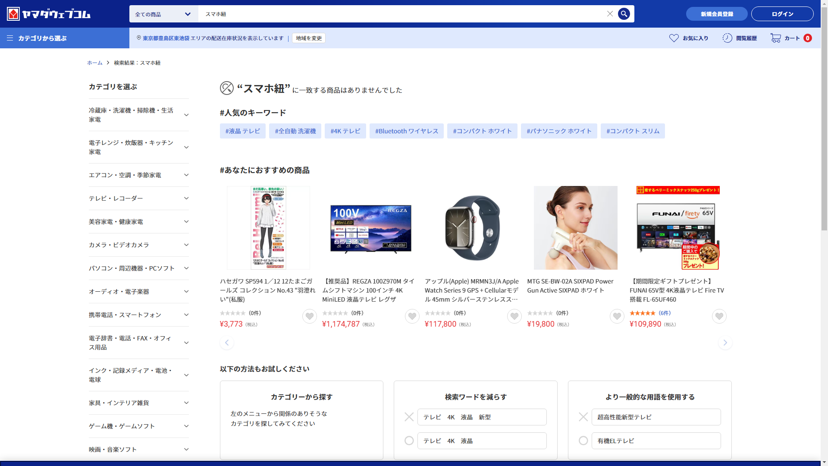Click the 地域を変更 button
The image size is (828, 466).
(x=309, y=38)
